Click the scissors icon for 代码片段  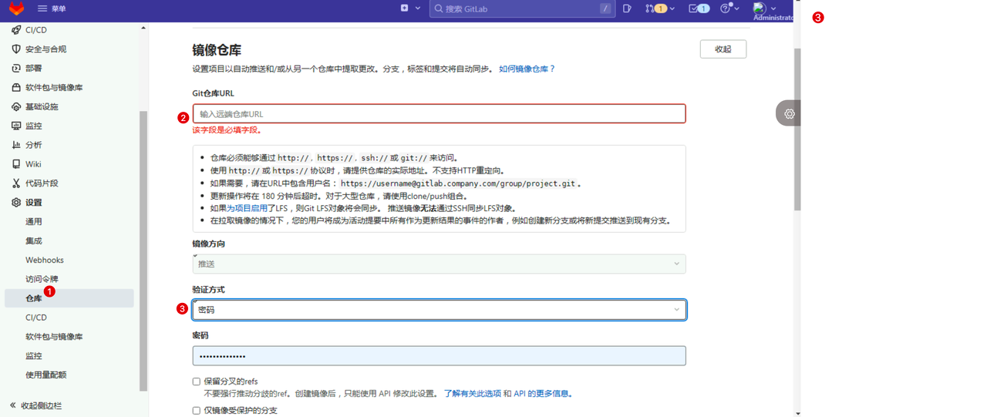16,183
